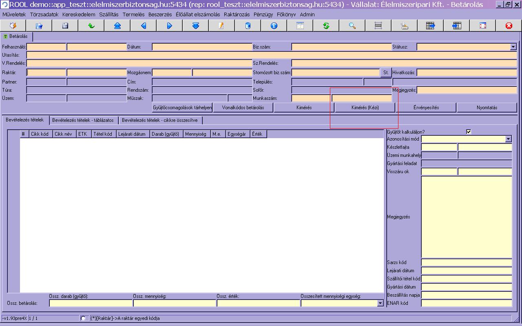This screenshot has height=326, width=522.
Task: Click the pencil edit toolbar icon
Action: [221, 26]
